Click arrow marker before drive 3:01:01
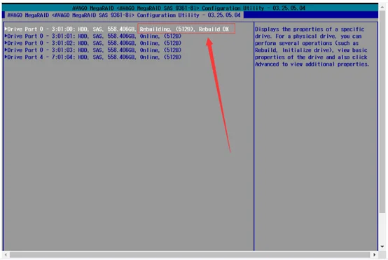This screenshot has height=260, width=388. [6, 36]
